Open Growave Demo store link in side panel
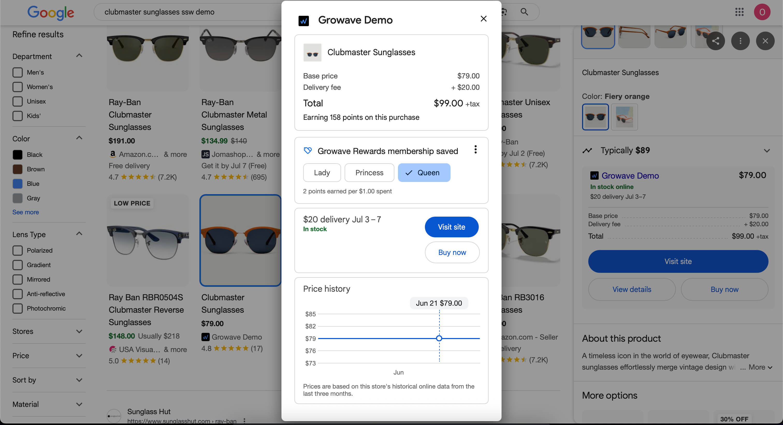Viewport: 783px width, 425px height. (630, 175)
